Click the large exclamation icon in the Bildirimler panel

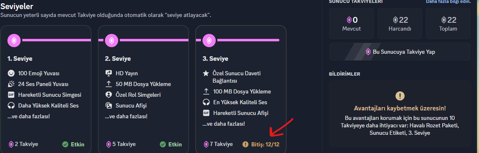click(x=400, y=96)
